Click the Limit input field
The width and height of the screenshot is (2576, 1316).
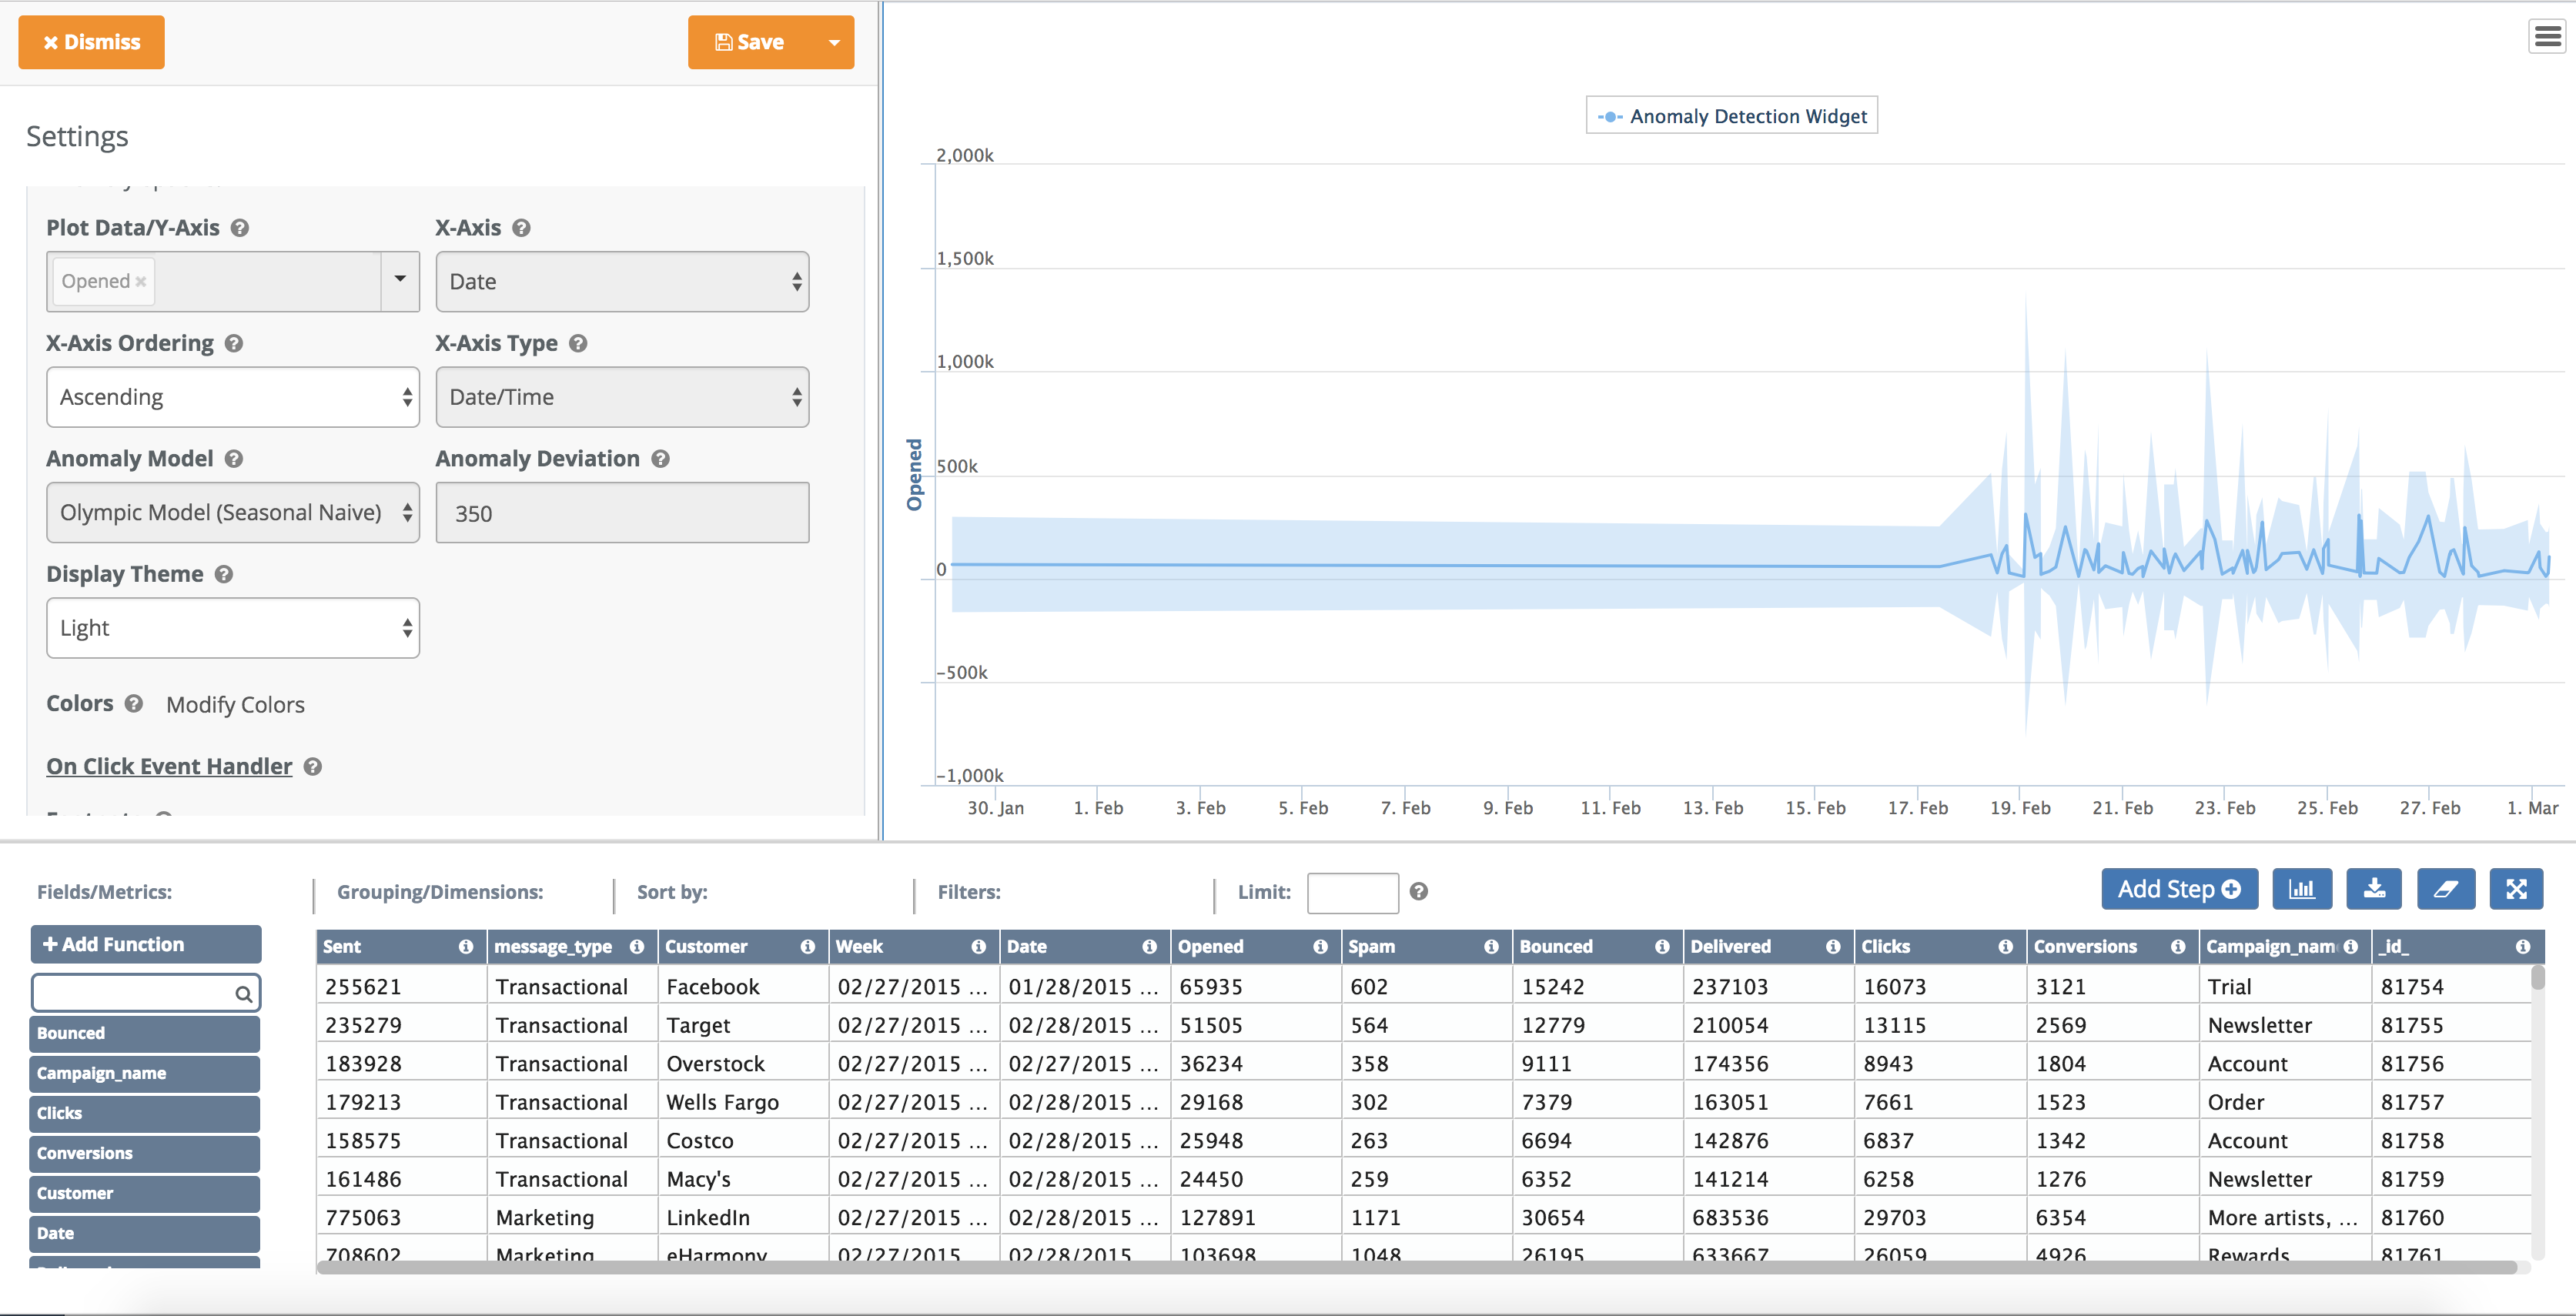[1351, 890]
